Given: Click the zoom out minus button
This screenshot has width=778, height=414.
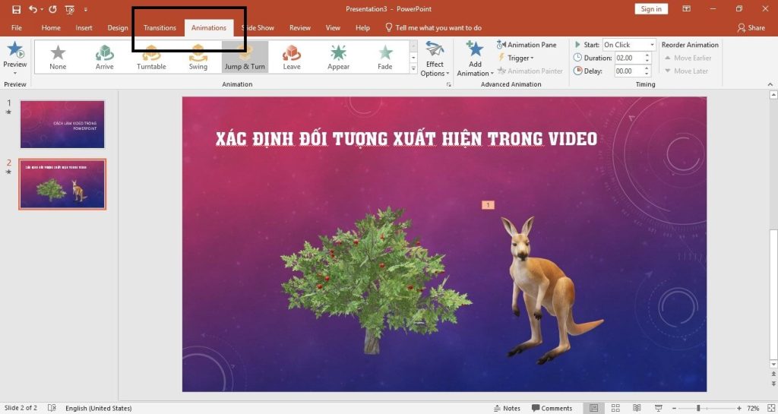Looking at the screenshot, I should pos(675,409).
